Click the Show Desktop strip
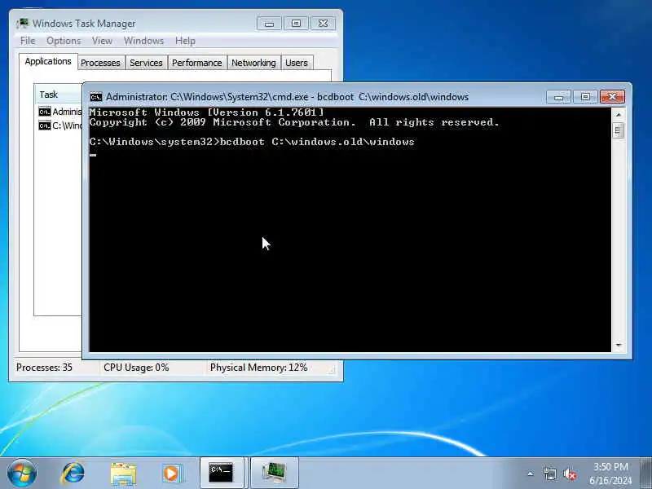 (646, 474)
